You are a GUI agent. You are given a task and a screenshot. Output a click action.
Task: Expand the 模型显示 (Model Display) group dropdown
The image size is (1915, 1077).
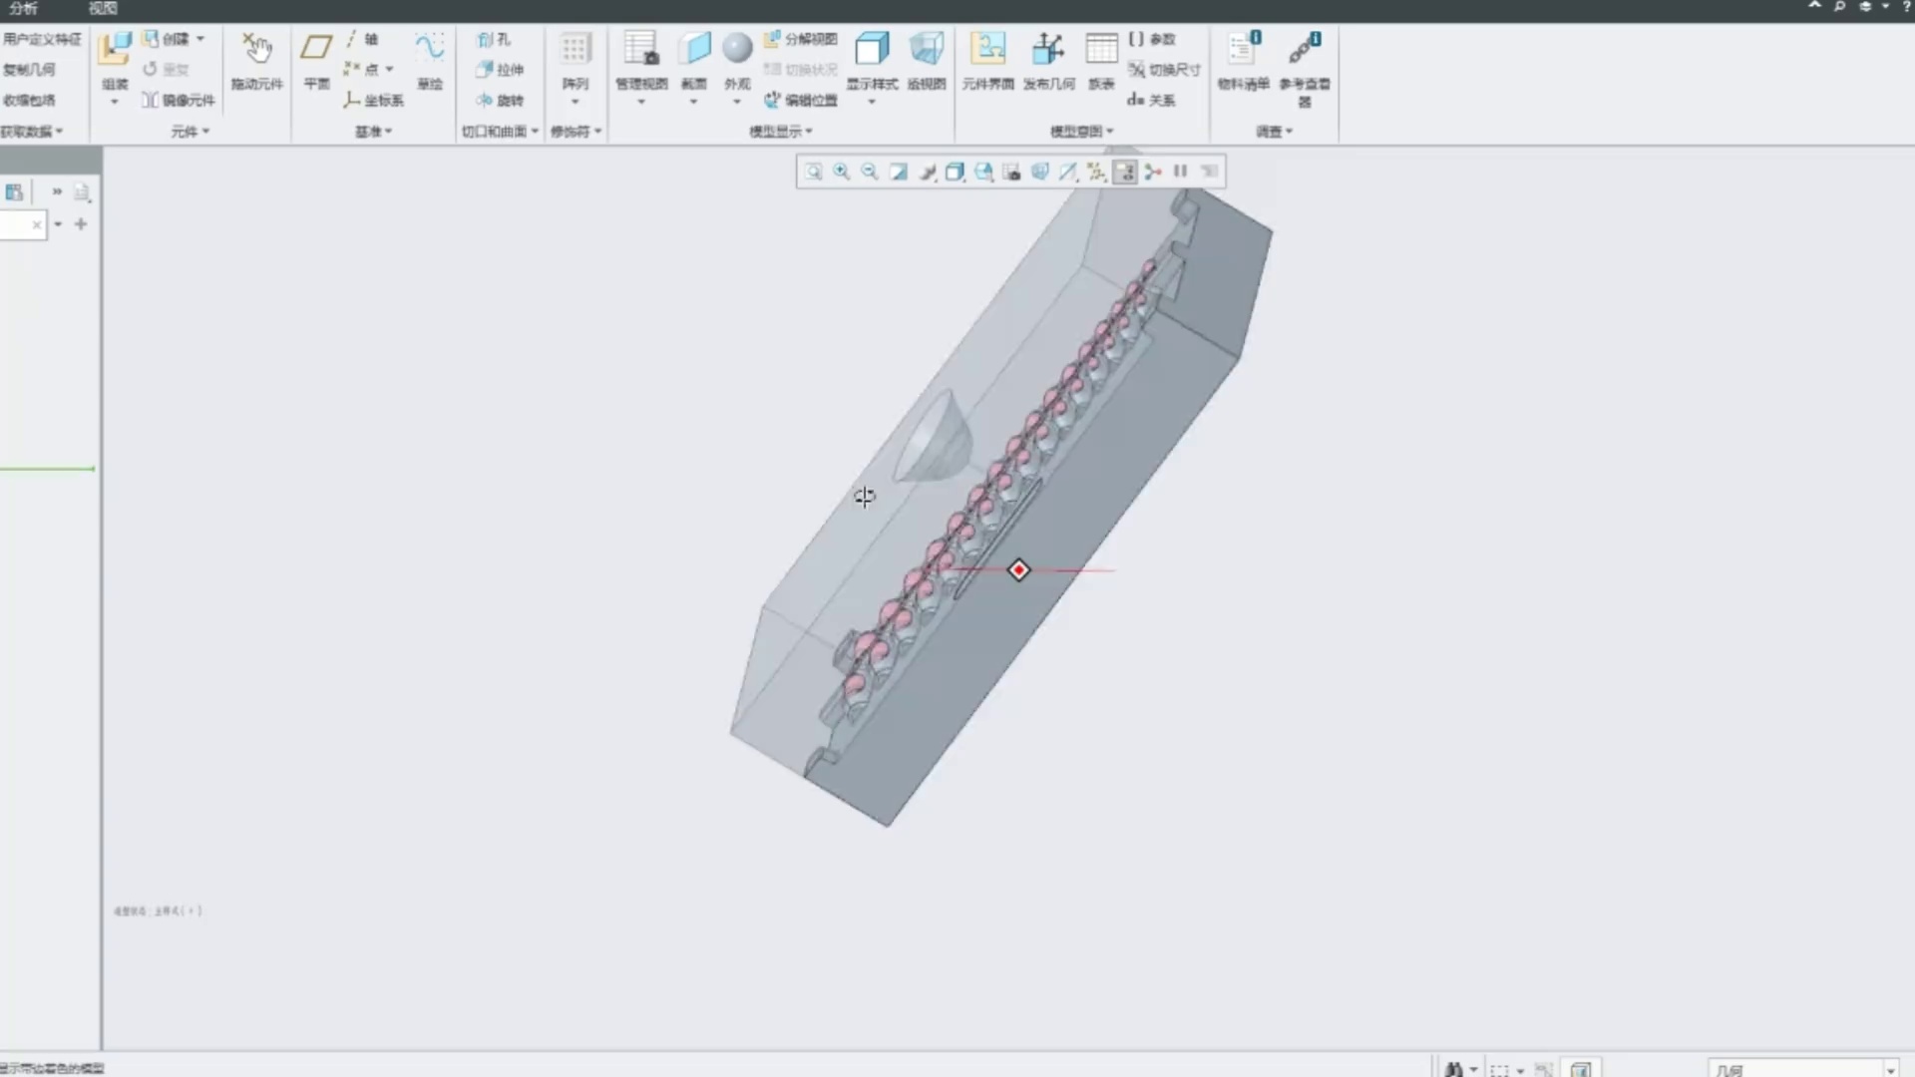pyautogui.click(x=781, y=131)
